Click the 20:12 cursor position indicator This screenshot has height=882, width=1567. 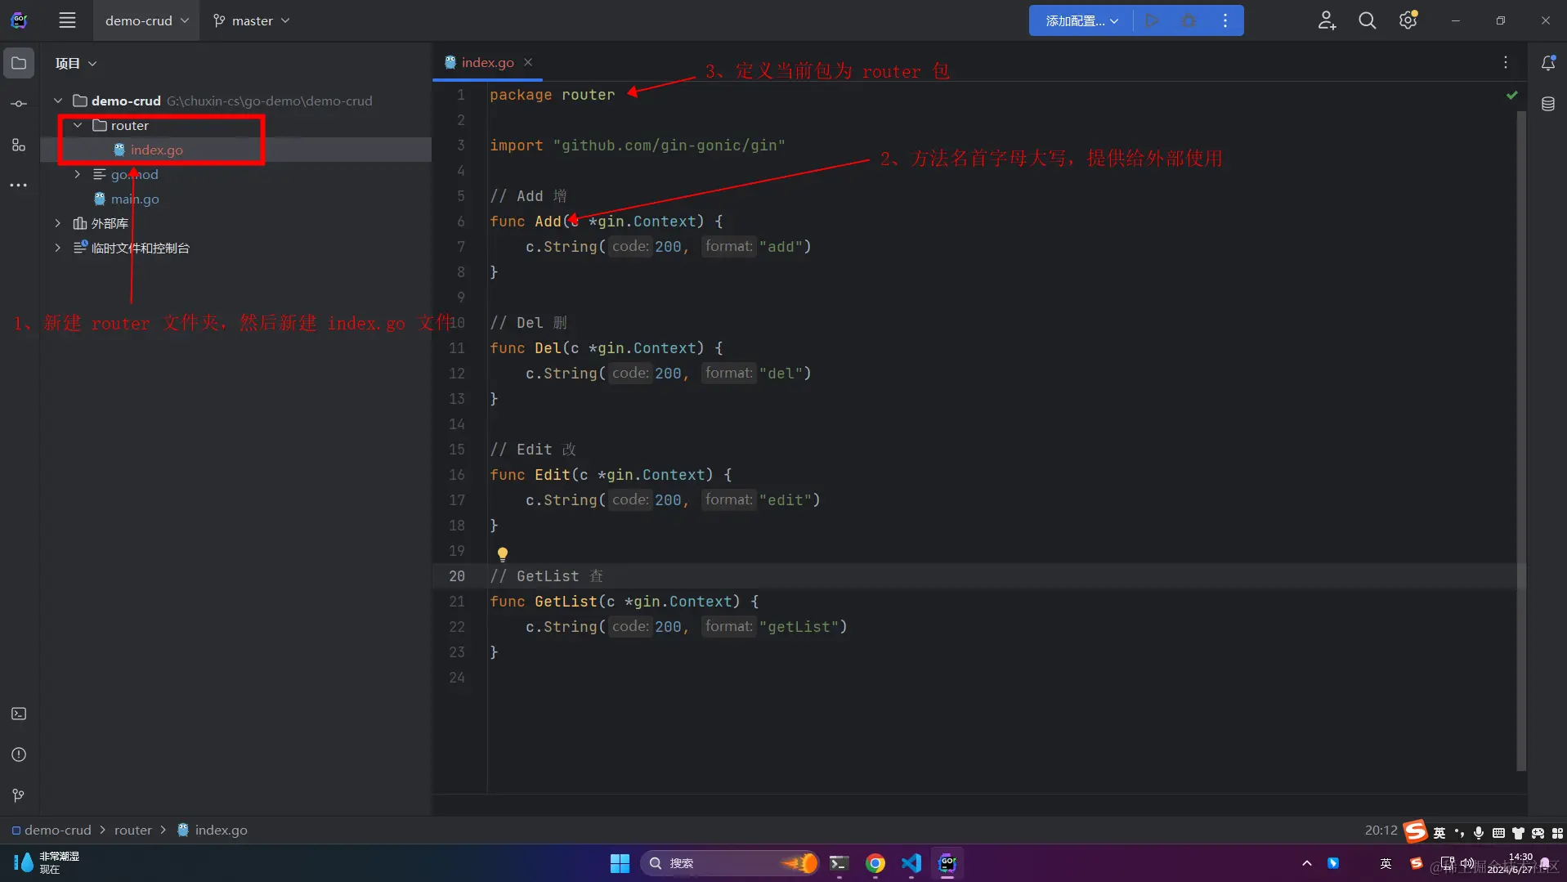point(1381,830)
